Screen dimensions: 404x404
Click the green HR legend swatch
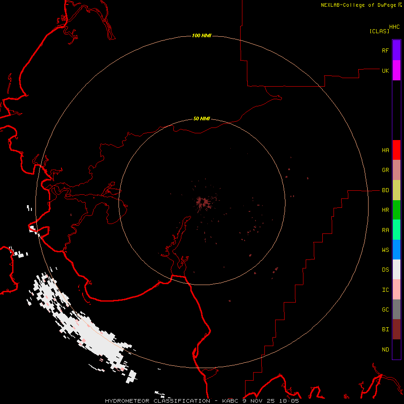pyautogui.click(x=396, y=210)
